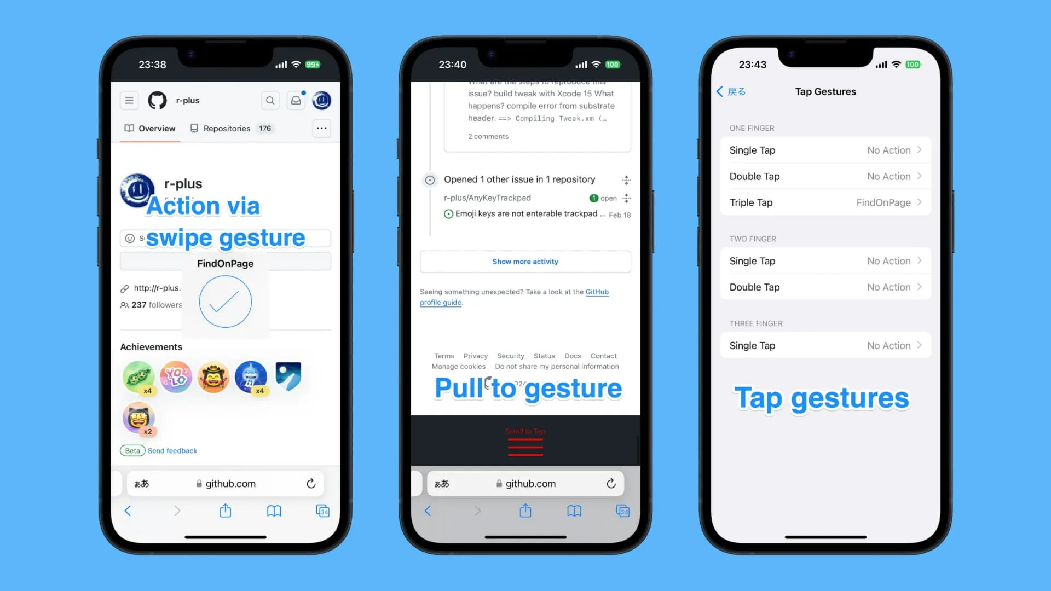
Task: Tap the Send feedback link on profile
Action: tap(172, 450)
